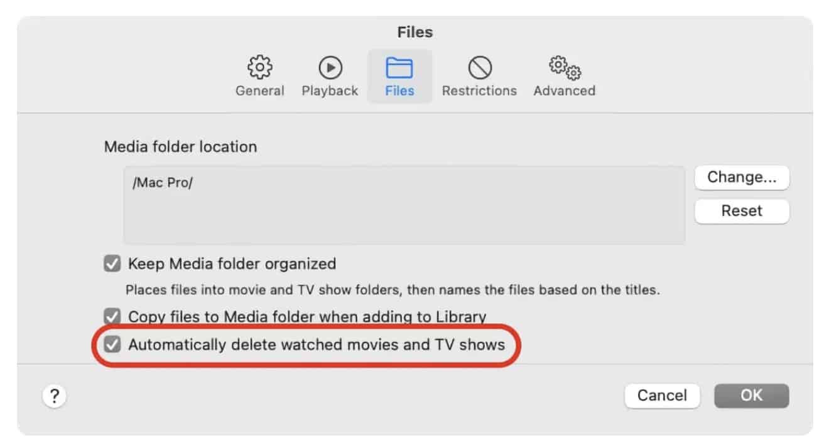This screenshot has width=824, height=447.
Task: Open the General preferences gear icon
Action: pyautogui.click(x=260, y=67)
